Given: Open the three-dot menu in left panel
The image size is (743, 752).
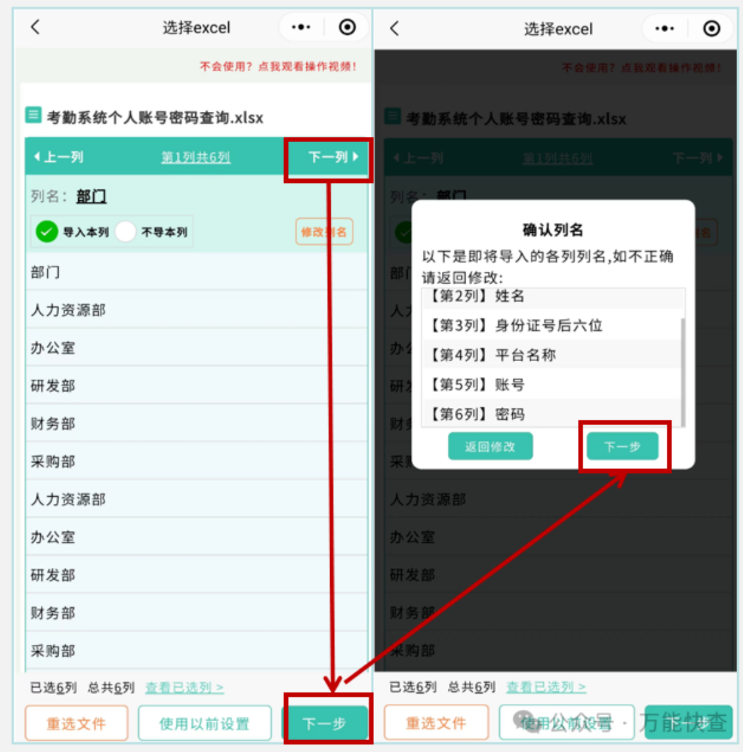Looking at the screenshot, I should click(x=301, y=28).
